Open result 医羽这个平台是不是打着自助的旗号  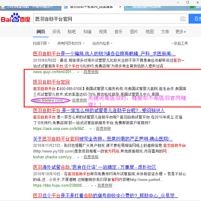pyautogui.click(x=106, y=195)
